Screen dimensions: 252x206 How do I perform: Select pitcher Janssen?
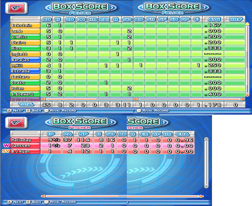pos(25,146)
